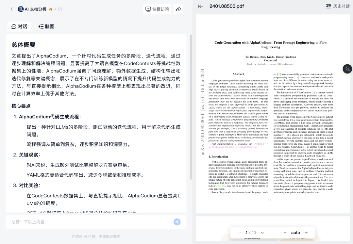
Task: Click the share arrow icon
Action: 178,9
